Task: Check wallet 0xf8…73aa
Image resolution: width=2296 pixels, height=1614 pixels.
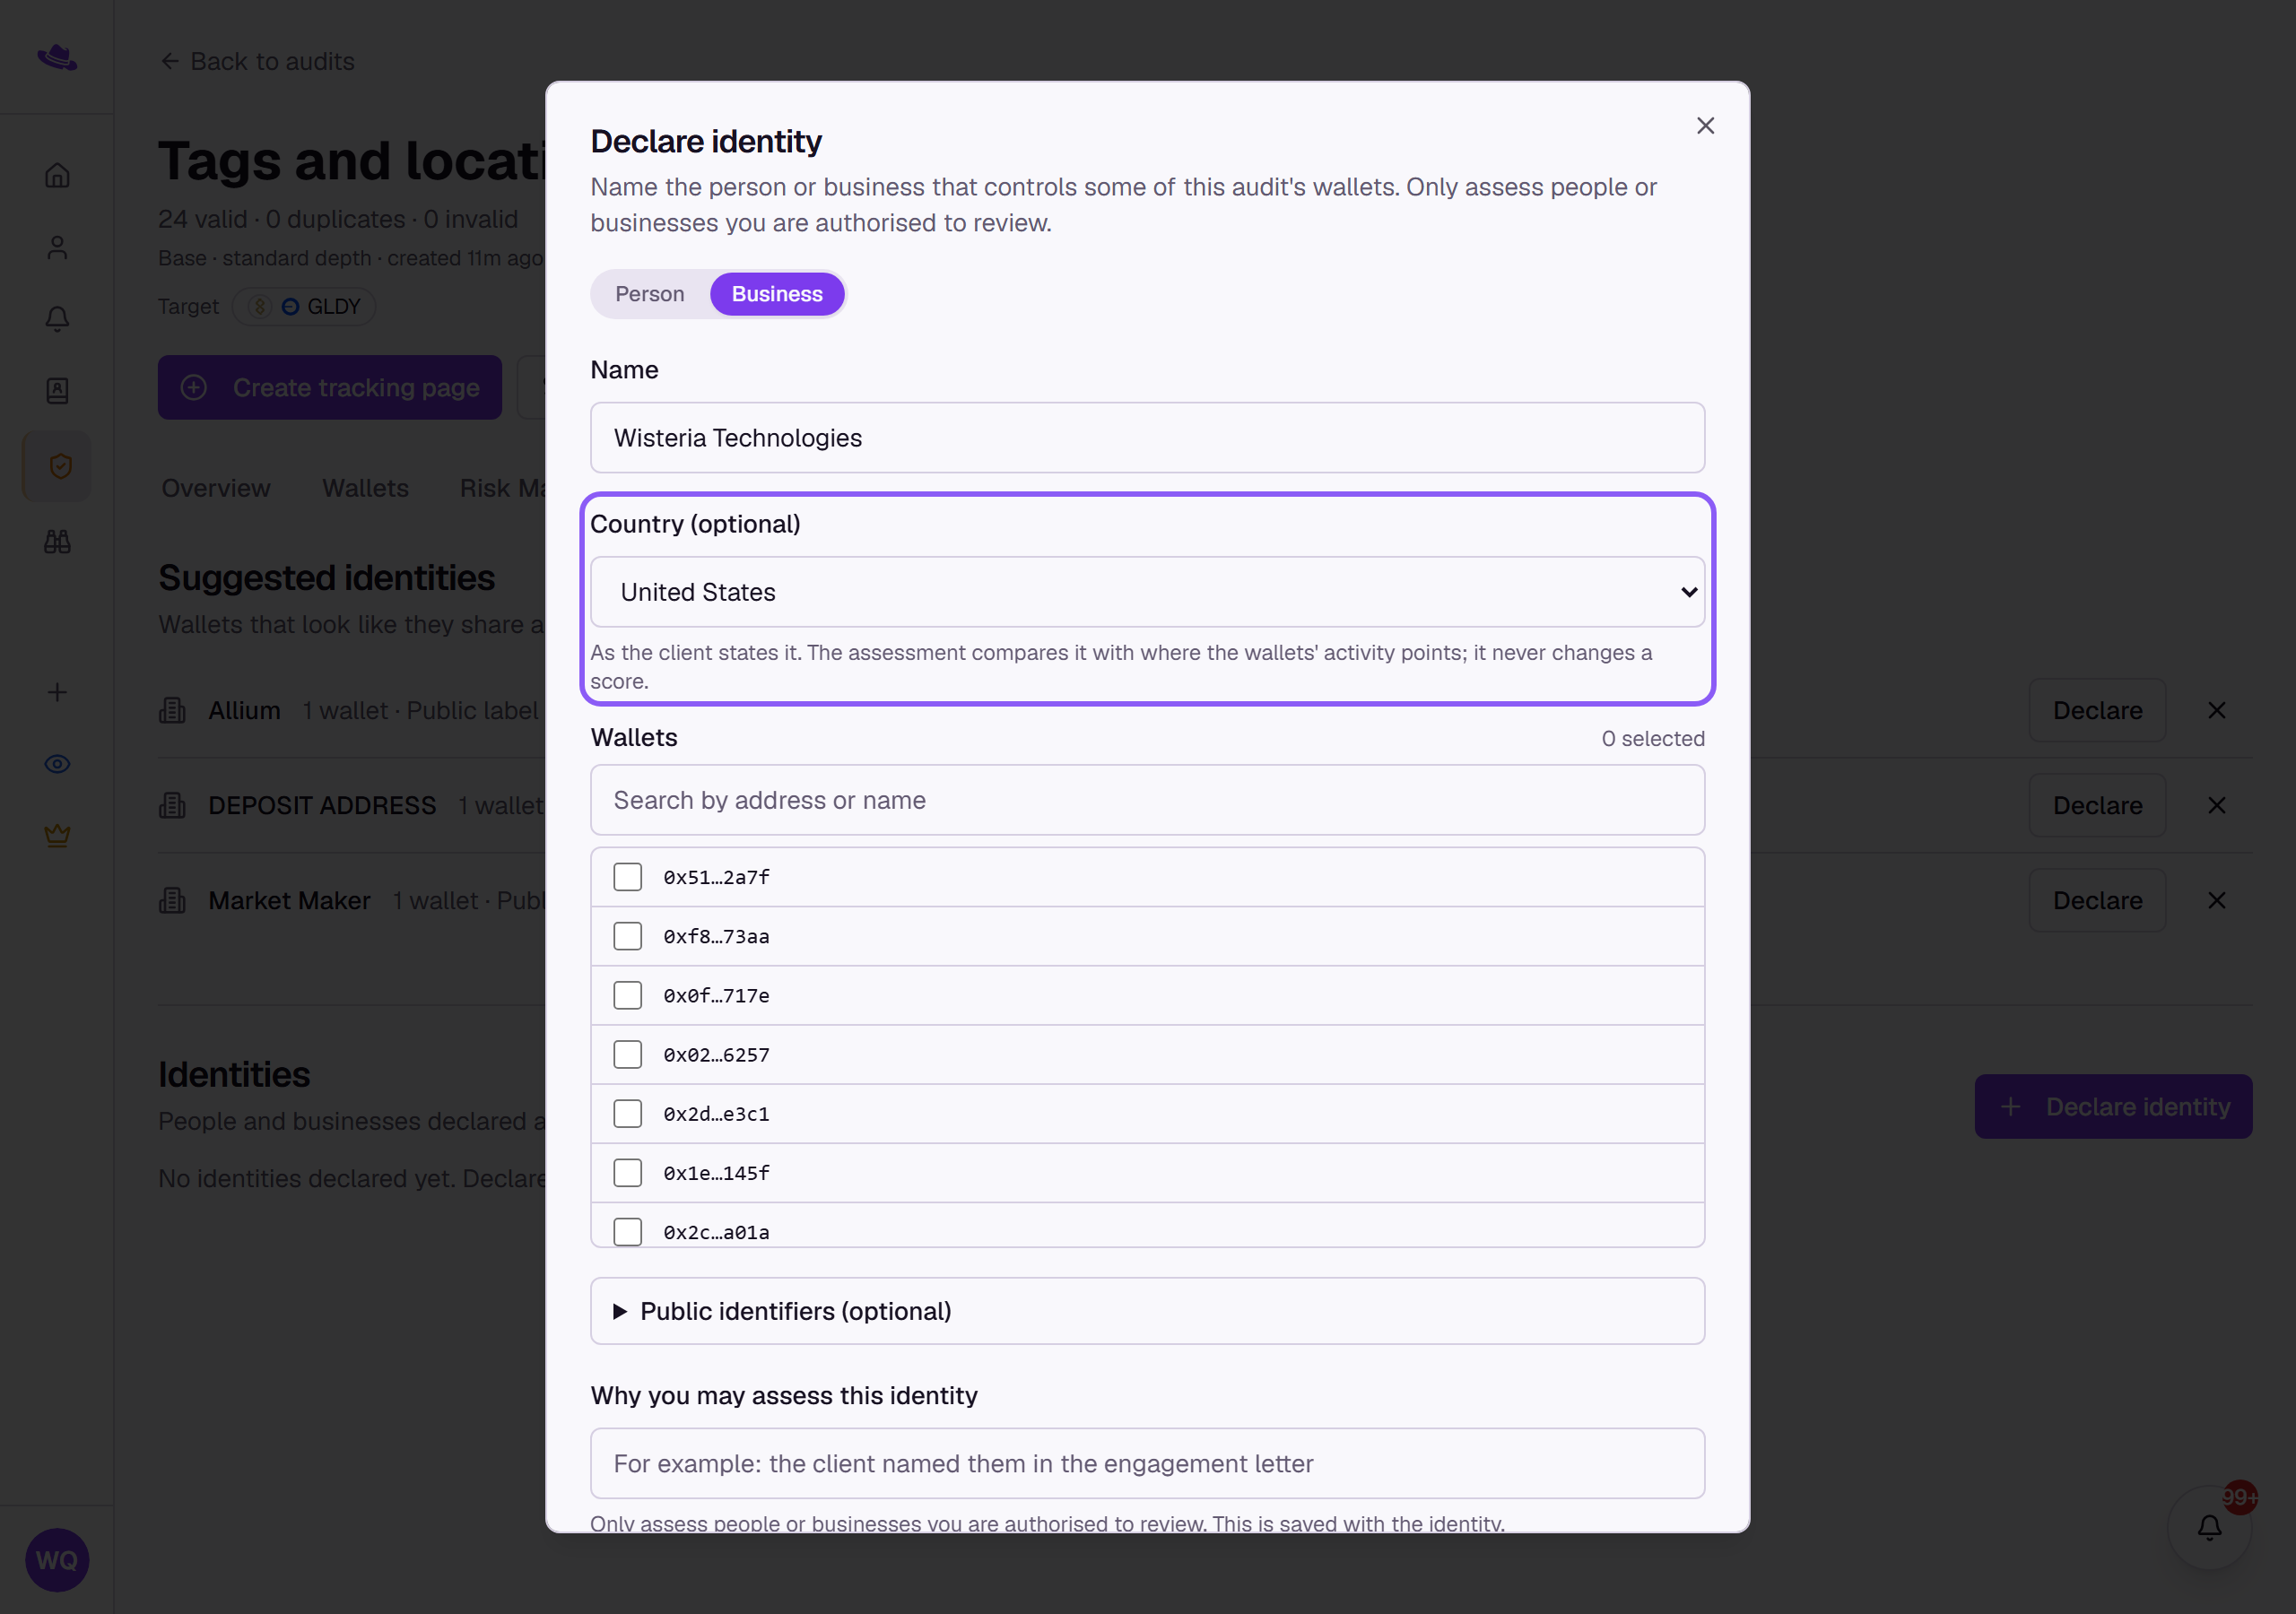Action: pyautogui.click(x=627, y=936)
